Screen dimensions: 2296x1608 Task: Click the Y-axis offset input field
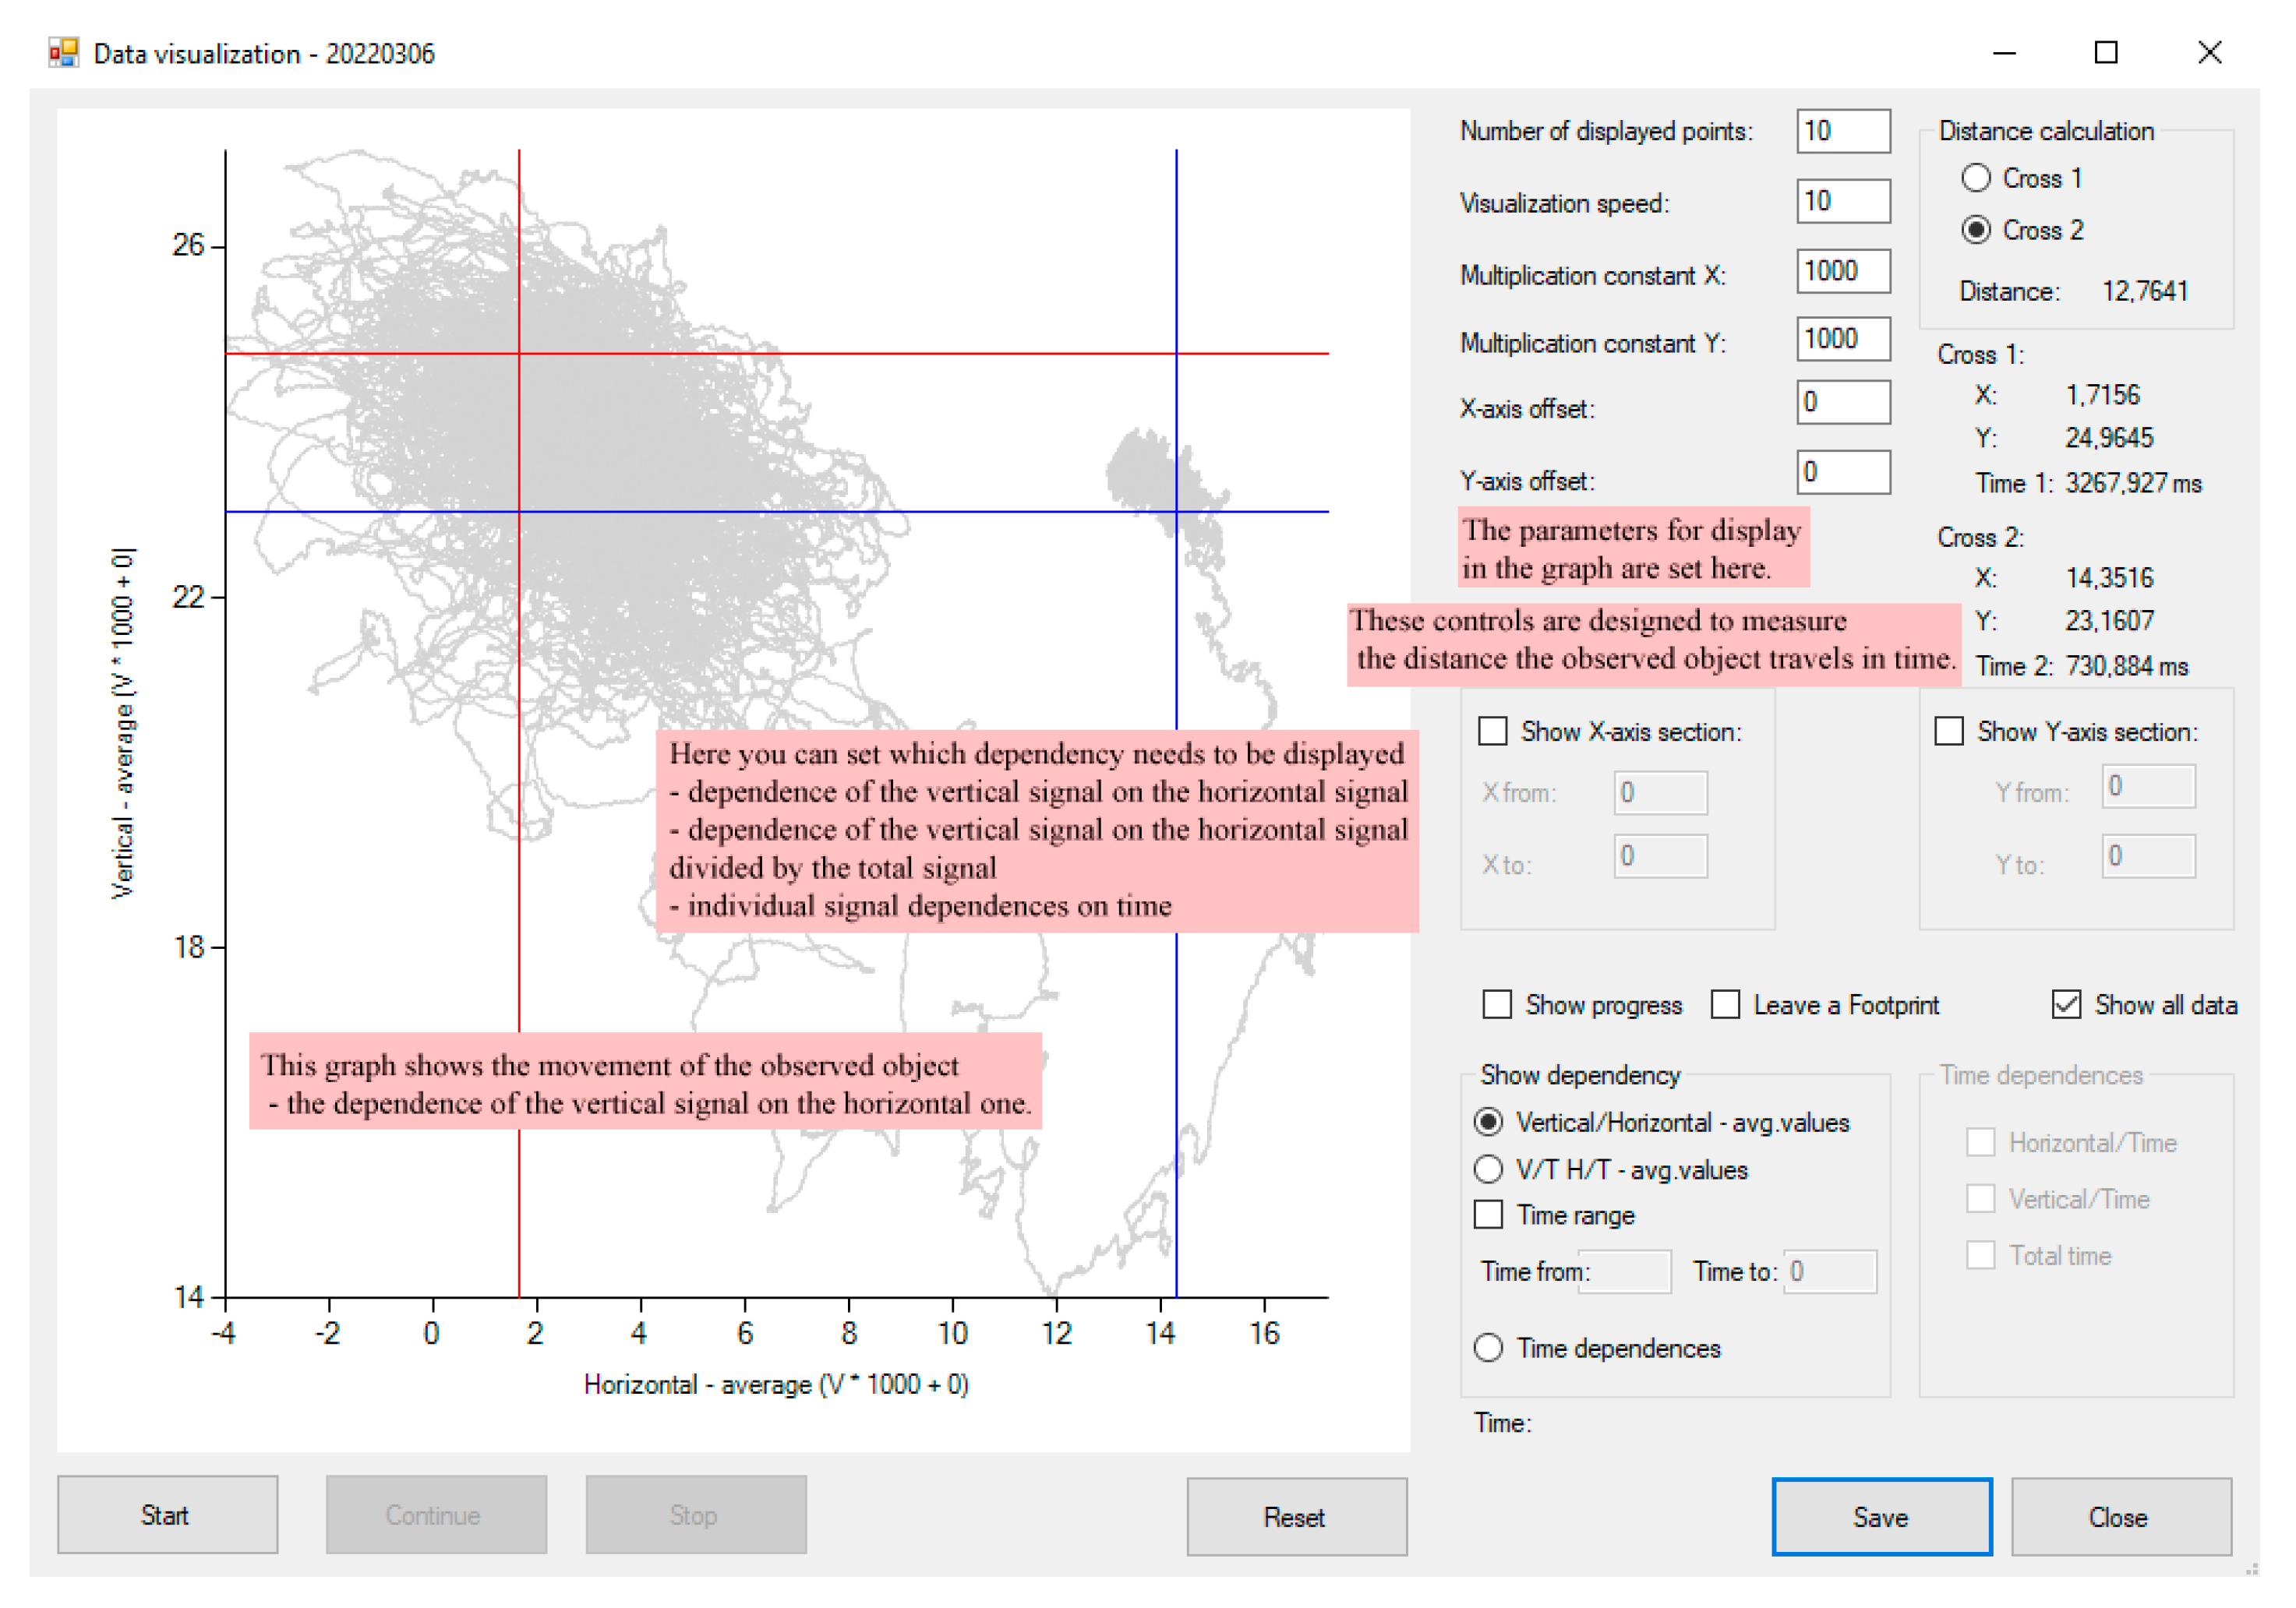(x=1842, y=471)
